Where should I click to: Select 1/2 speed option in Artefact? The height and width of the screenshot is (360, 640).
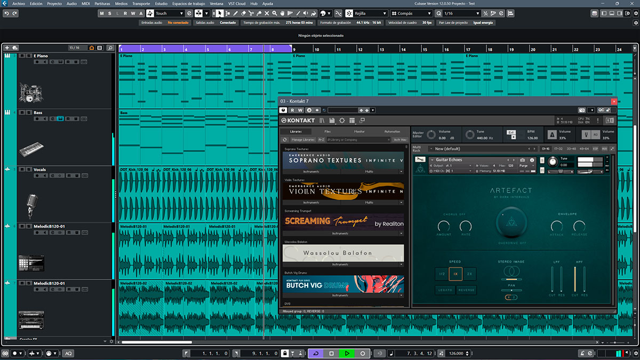coord(442,274)
